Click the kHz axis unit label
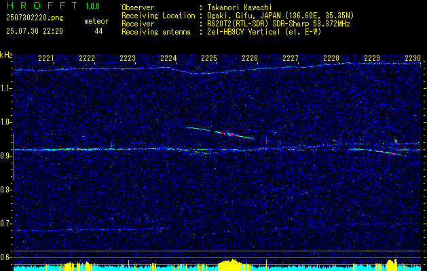This screenshot has height=271, width=427. click(6, 55)
